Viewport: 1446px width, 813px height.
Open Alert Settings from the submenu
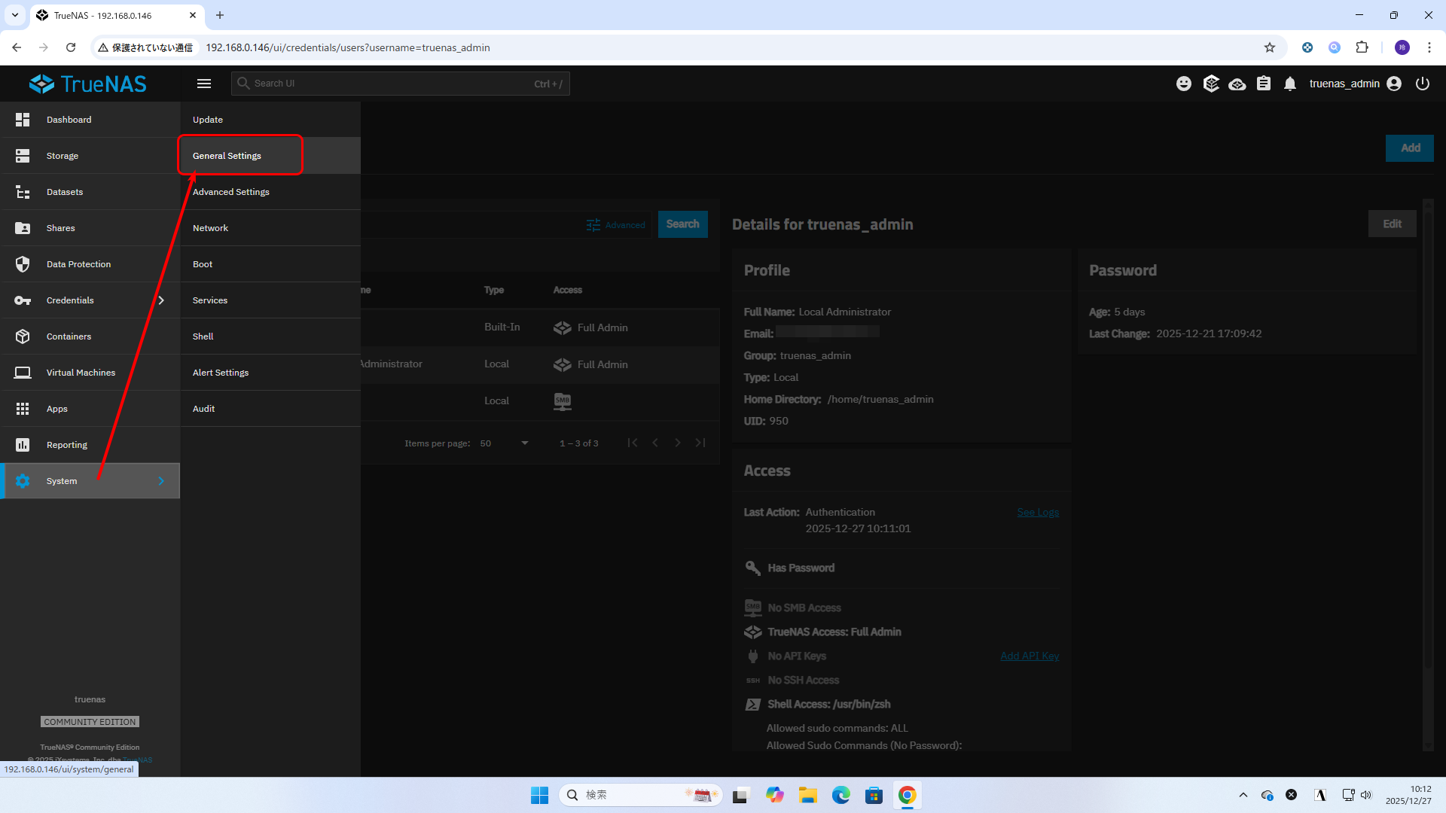coord(221,373)
